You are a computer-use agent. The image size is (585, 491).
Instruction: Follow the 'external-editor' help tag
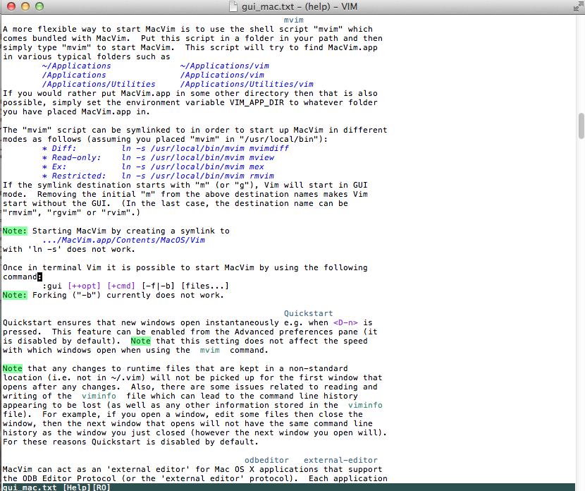pos(340,460)
